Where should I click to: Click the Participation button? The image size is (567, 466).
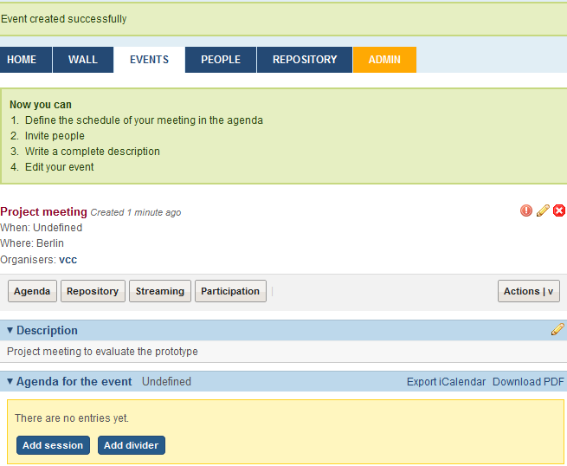[230, 291]
